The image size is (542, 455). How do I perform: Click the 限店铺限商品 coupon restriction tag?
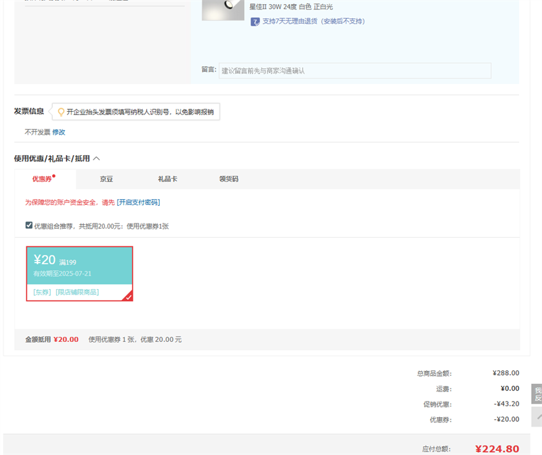pos(77,292)
